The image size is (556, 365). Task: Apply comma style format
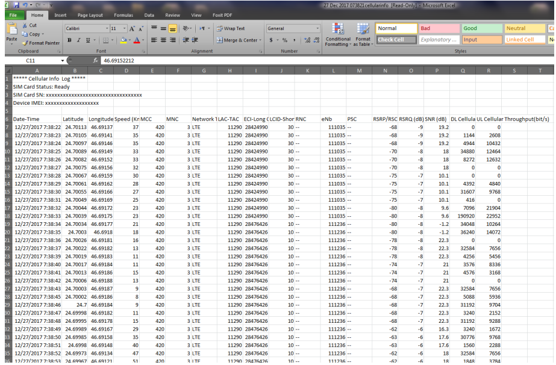click(294, 40)
